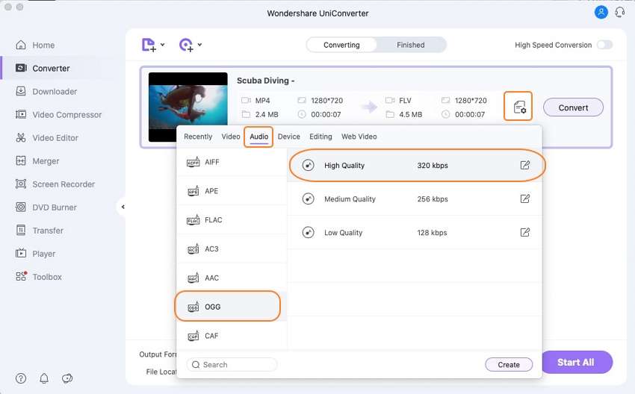
Task: Expand the add from device dropdown arrow
Action: [199, 46]
